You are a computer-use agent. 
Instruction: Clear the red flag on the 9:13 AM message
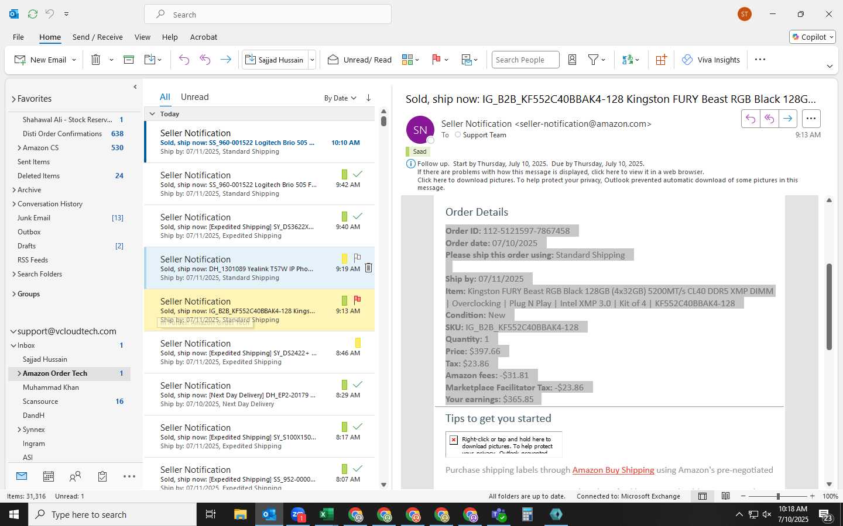click(357, 300)
